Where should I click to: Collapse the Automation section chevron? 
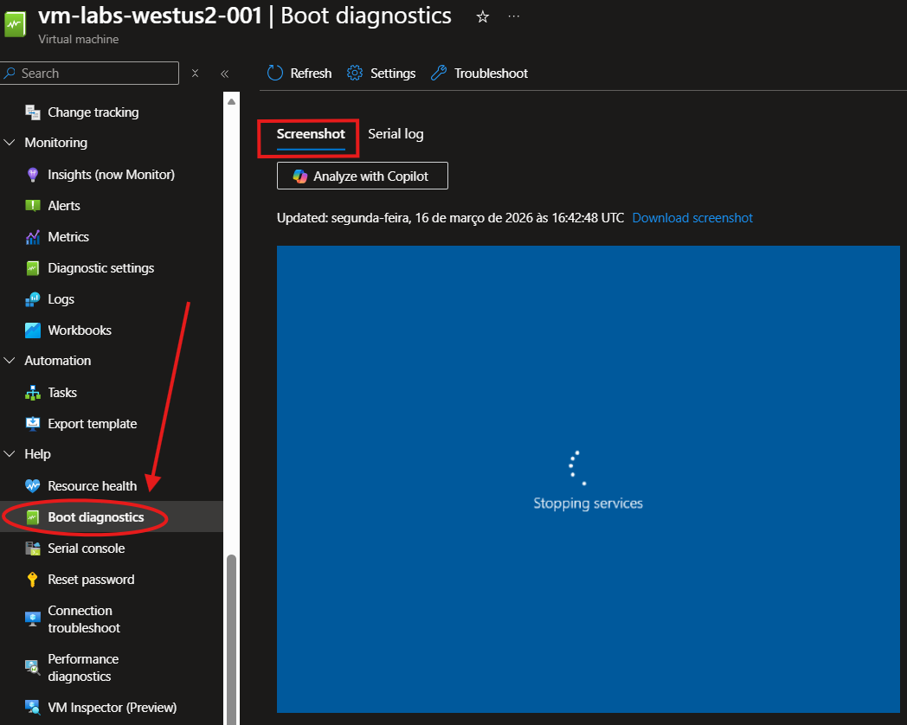pyautogui.click(x=10, y=361)
